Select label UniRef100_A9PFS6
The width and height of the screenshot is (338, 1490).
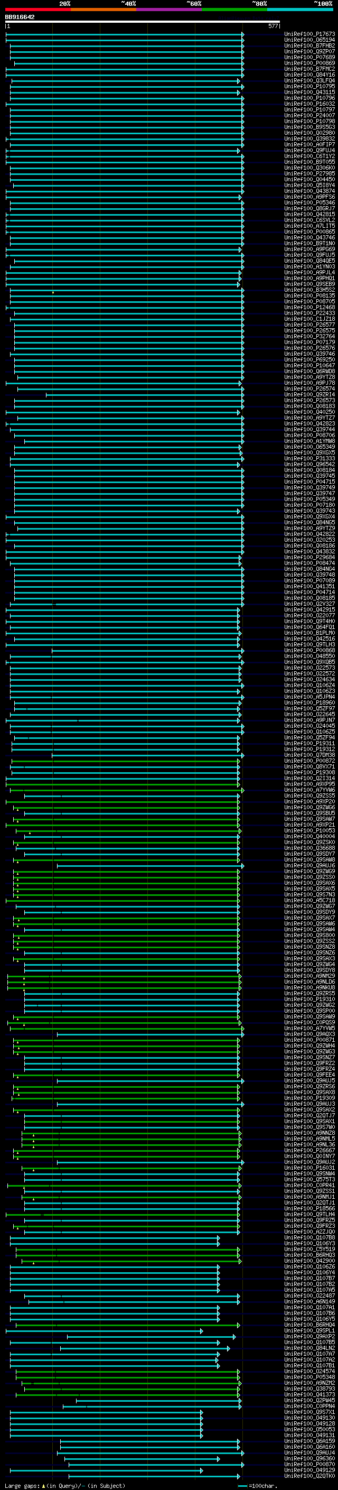tap(309, 197)
